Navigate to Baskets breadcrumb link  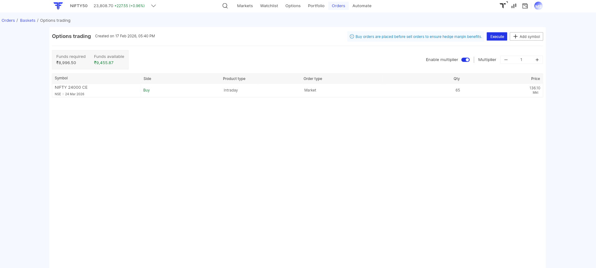pos(28,21)
